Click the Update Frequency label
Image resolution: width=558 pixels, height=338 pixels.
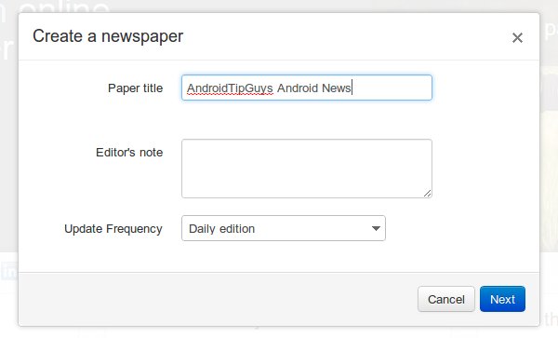[x=113, y=229]
